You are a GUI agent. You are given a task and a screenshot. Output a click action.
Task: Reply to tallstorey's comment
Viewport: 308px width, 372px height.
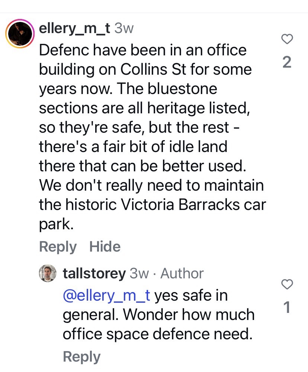[x=81, y=357]
